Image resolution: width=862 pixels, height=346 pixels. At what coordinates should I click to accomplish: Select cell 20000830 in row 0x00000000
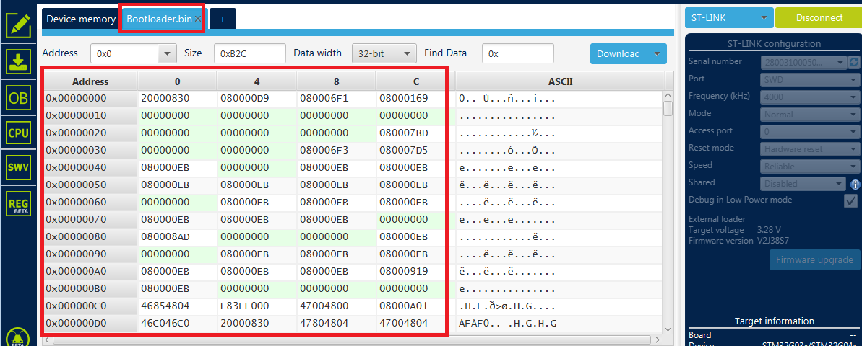pyautogui.click(x=177, y=99)
